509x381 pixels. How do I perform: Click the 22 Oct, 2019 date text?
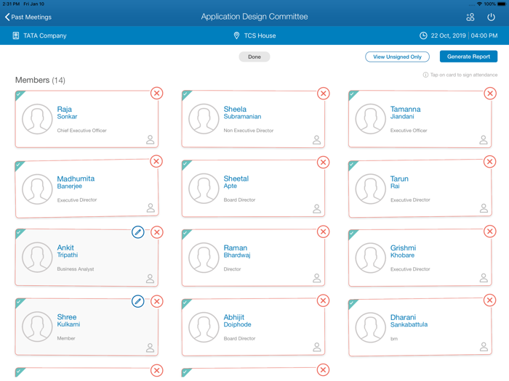click(448, 36)
